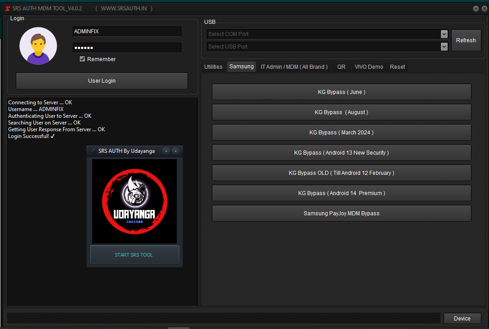489x329 pixels.
Task: Click the password input field
Action: [127, 48]
